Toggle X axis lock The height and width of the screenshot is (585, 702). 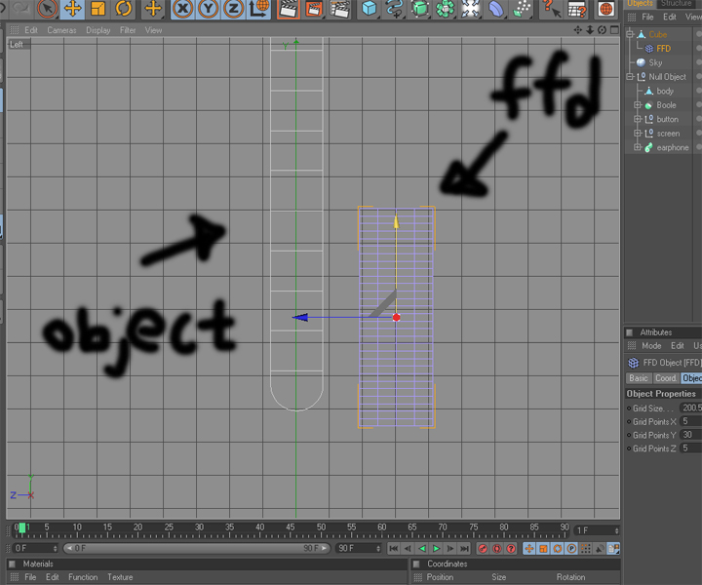[x=182, y=9]
